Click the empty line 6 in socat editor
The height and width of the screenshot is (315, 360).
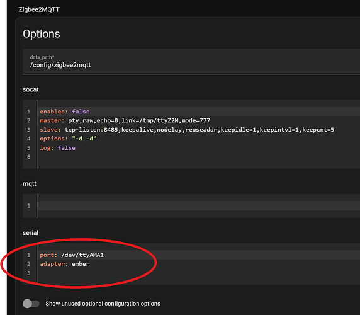[199, 157]
